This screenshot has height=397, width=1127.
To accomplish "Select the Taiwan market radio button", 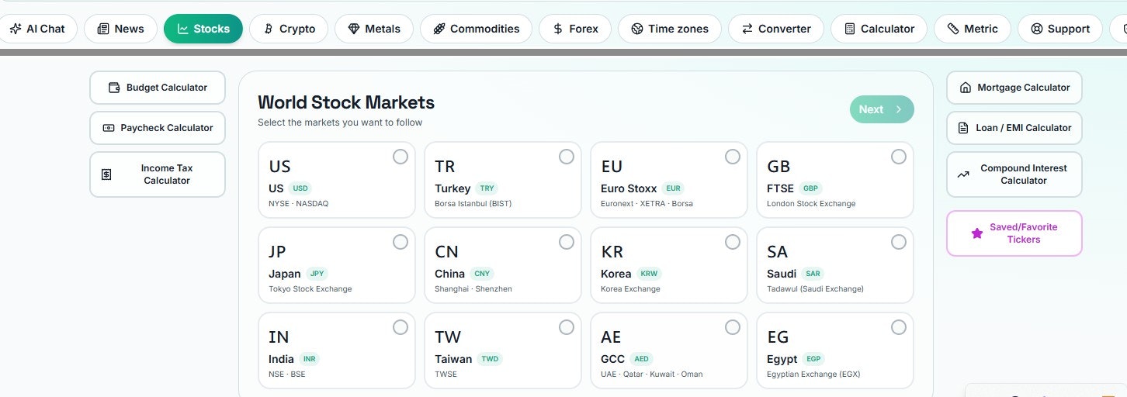I will click(x=567, y=327).
